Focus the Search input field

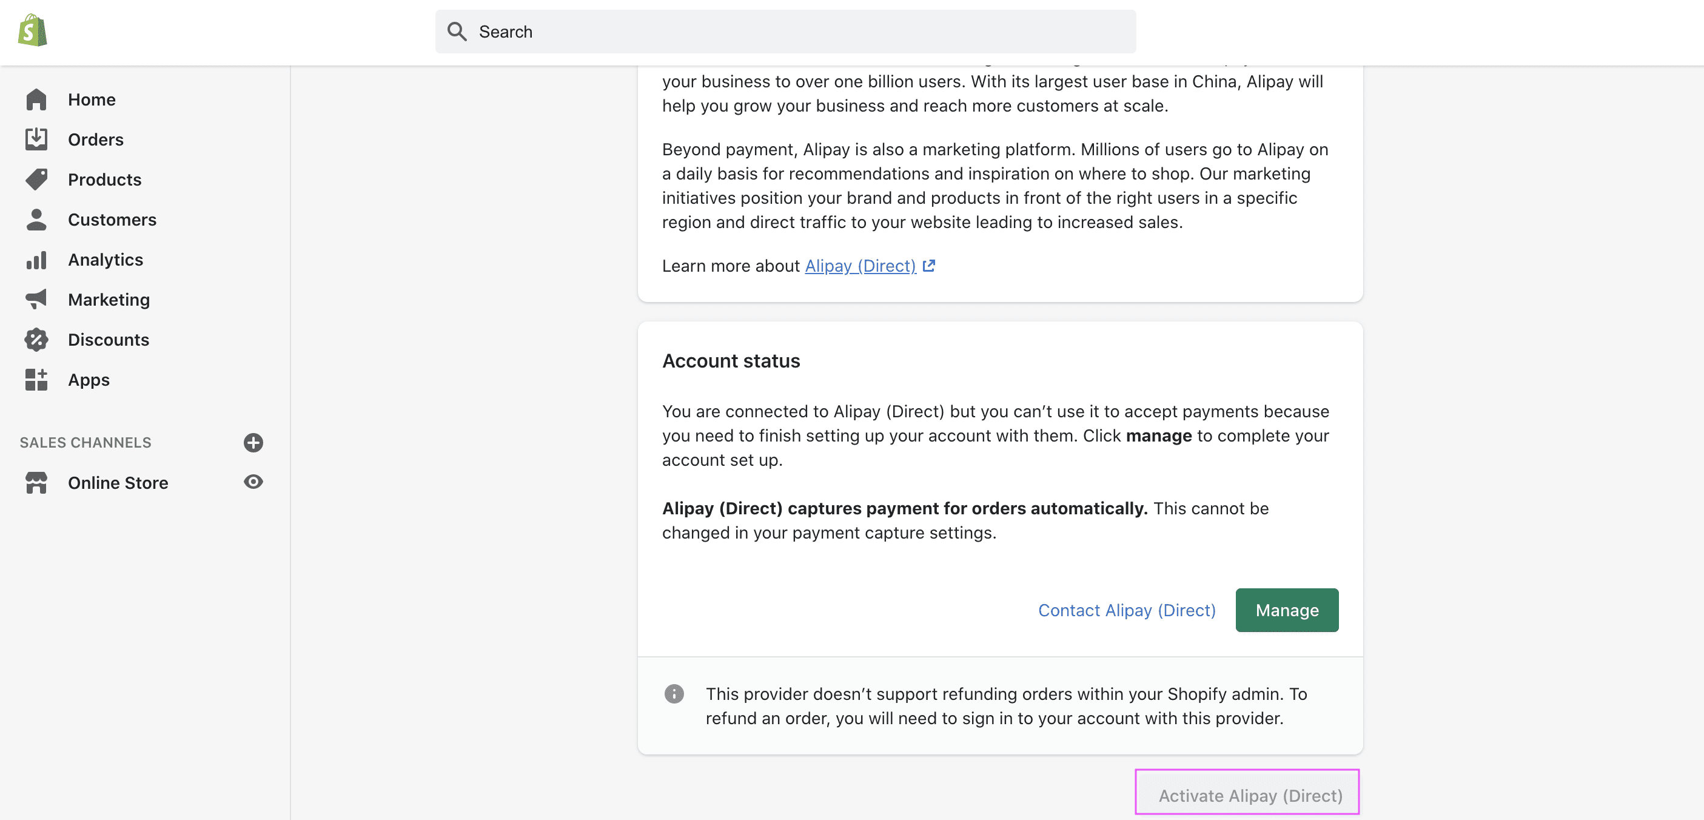[785, 32]
